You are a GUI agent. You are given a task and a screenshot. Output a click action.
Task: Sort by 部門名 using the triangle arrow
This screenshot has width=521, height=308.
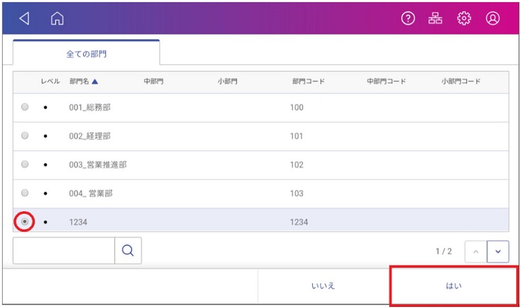click(x=95, y=82)
